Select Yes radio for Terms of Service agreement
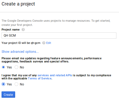 click(x=3, y=84)
